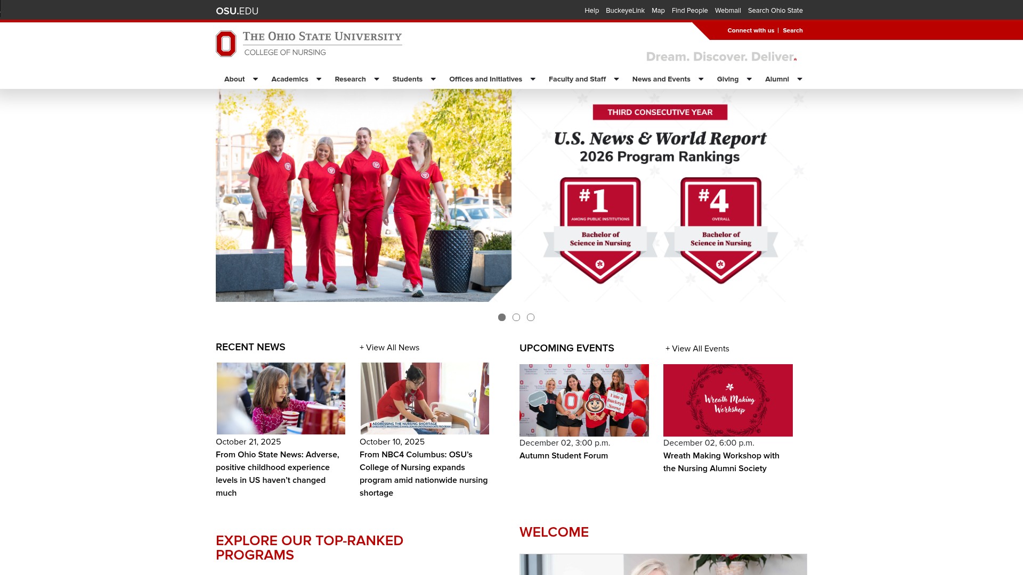The image size is (1023, 575).
Task: Open News and Events menu
Action: click(x=661, y=79)
